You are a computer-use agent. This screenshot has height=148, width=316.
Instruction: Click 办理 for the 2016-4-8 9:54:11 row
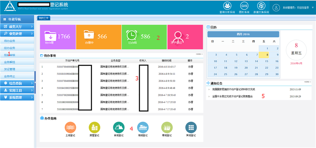190,74
